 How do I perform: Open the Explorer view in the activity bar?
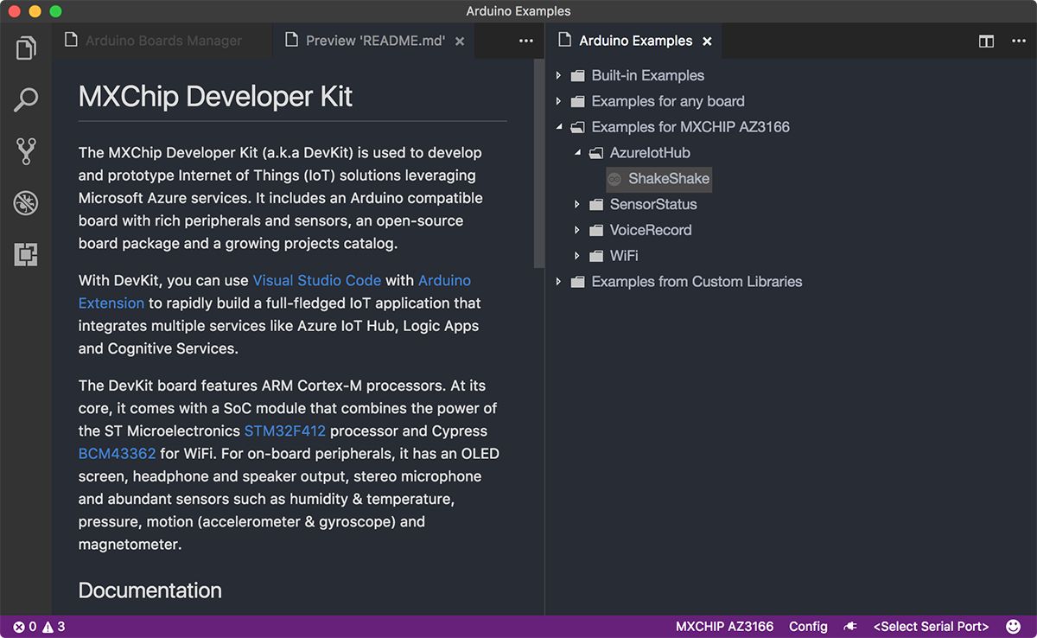pos(25,48)
